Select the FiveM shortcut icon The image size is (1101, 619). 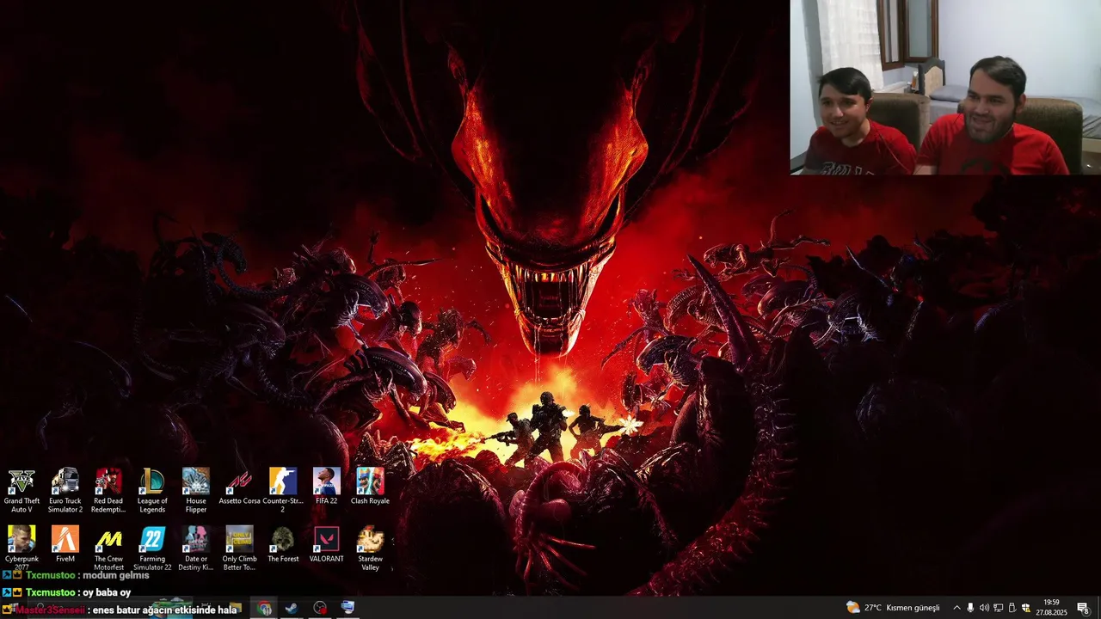65,544
